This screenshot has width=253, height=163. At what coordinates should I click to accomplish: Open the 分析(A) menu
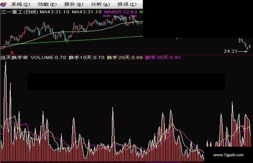(x=100, y=4)
